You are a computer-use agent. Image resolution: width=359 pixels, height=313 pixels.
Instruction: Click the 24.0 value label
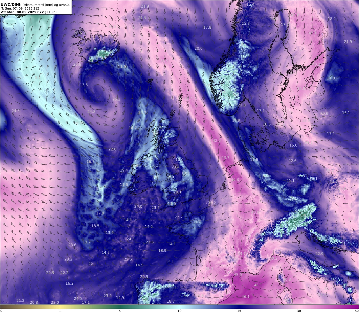[x=138, y=206]
